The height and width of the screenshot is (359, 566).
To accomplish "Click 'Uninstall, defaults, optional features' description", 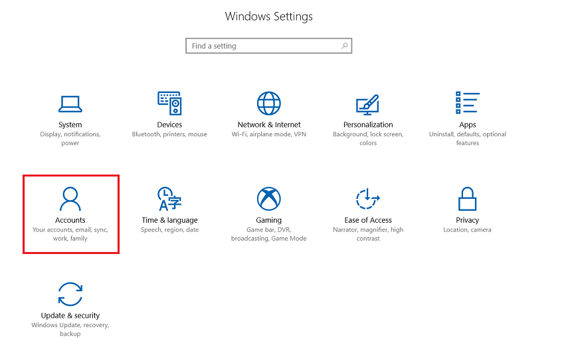I will [x=468, y=139].
